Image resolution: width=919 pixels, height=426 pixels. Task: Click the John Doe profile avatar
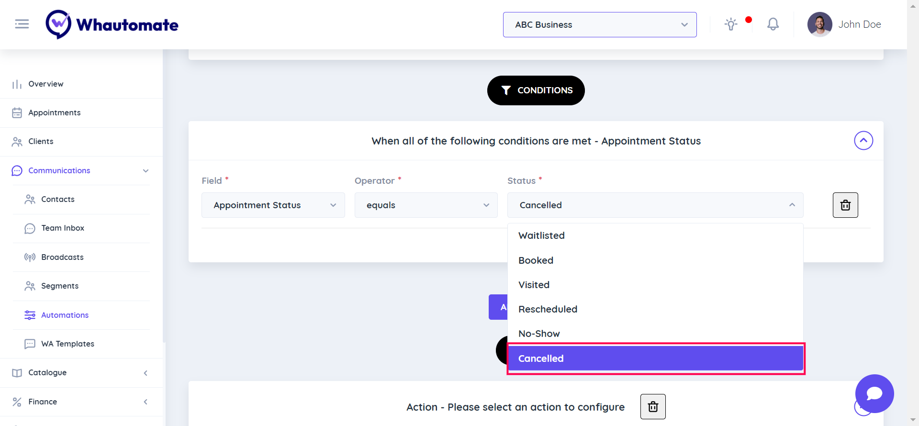[819, 24]
